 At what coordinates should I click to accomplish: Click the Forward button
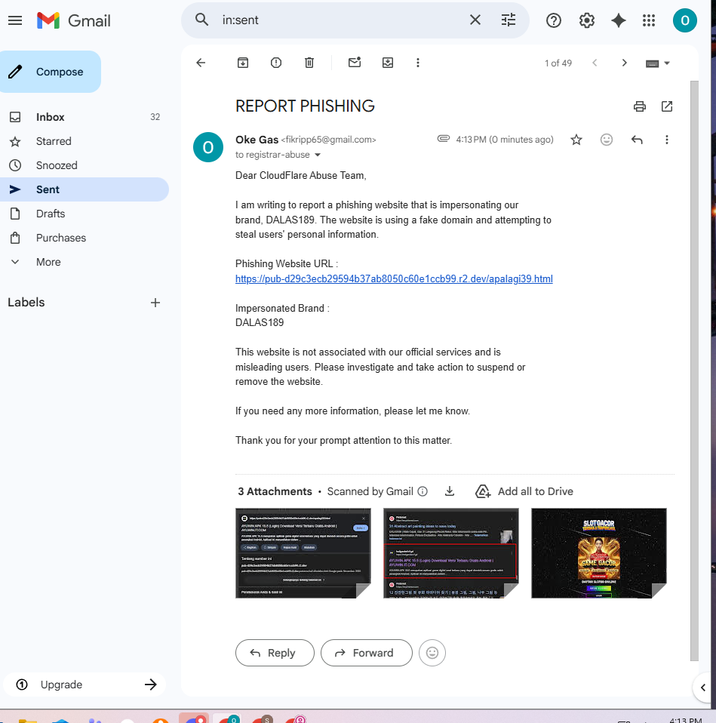pyautogui.click(x=367, y=653)
